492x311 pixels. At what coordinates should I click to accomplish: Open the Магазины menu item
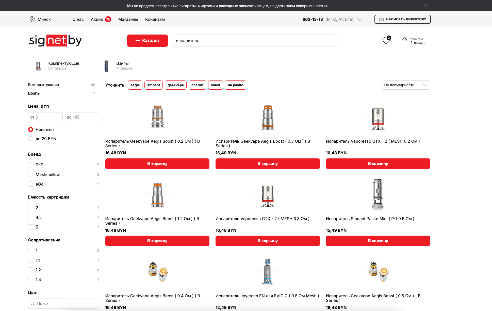pyautogui.click(x=128, y=19)
